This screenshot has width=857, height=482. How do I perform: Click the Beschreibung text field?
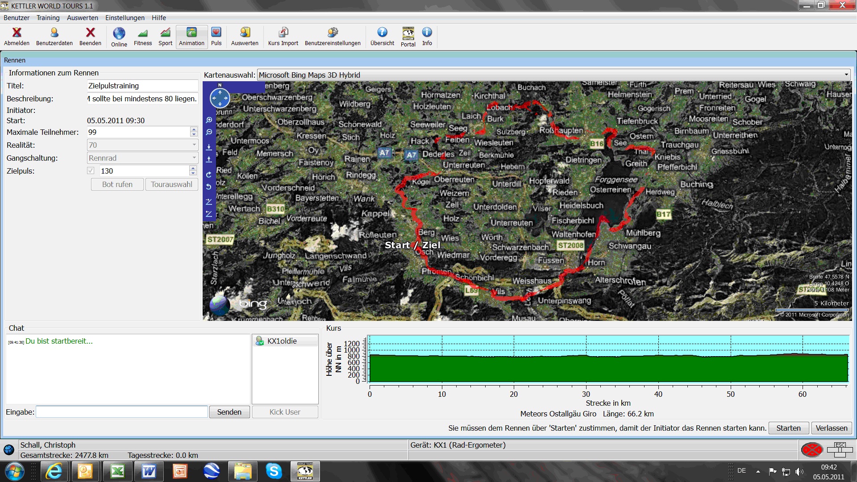[x=142, y=99]
